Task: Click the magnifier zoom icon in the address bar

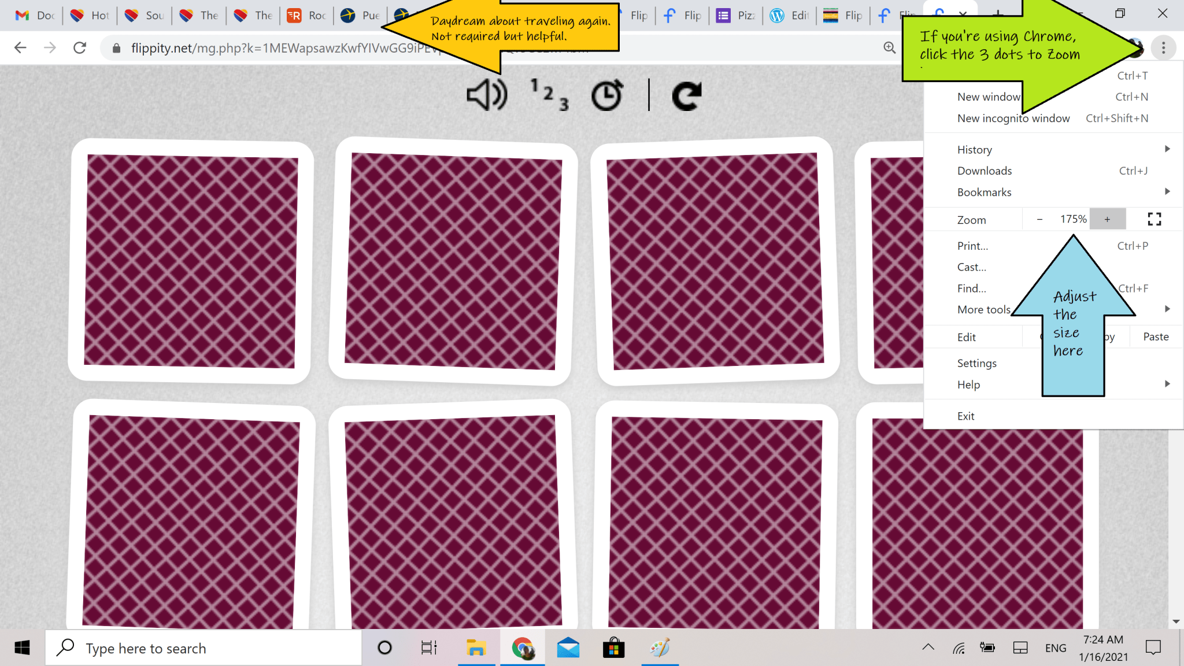Action: pyautogui.click(x=889, y=48)
